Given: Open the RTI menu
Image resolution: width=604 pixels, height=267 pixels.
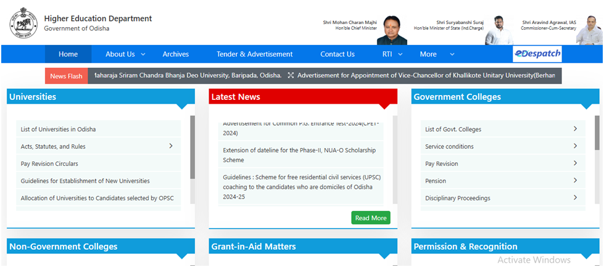Looking at the screenshot, I should [387, 54].
